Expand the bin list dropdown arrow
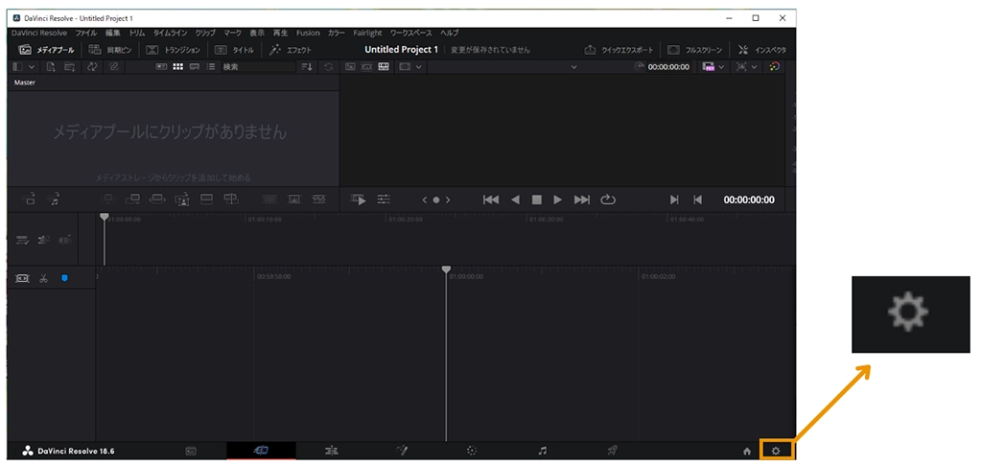982x466 pixels. pos(32,66)
